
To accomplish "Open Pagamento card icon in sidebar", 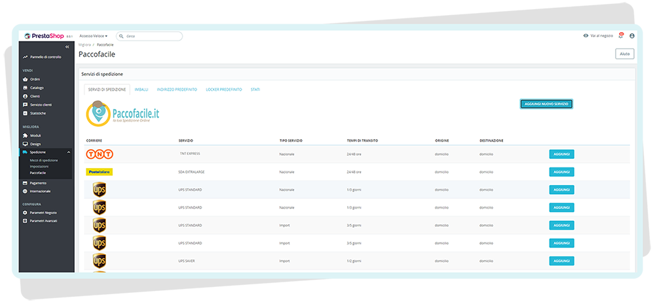I will coord(25,183).
